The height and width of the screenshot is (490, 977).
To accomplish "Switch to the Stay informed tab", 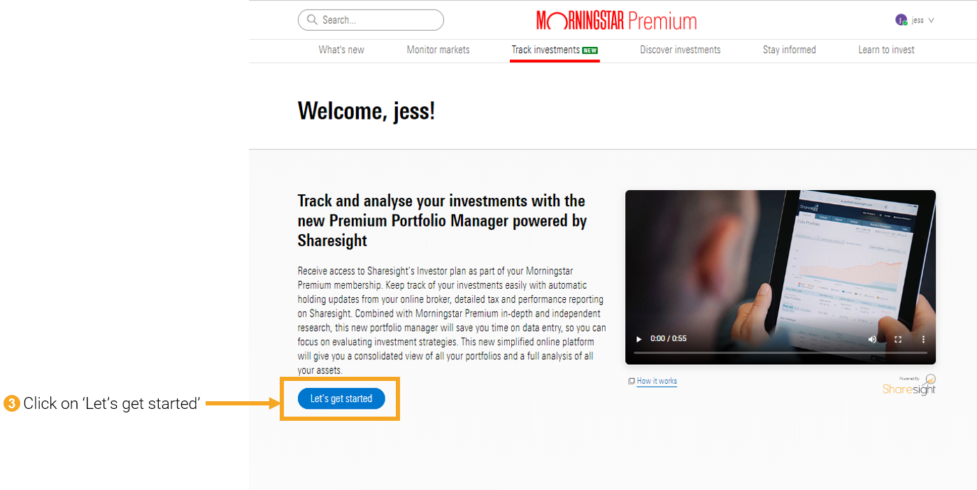I will (790, 50).
